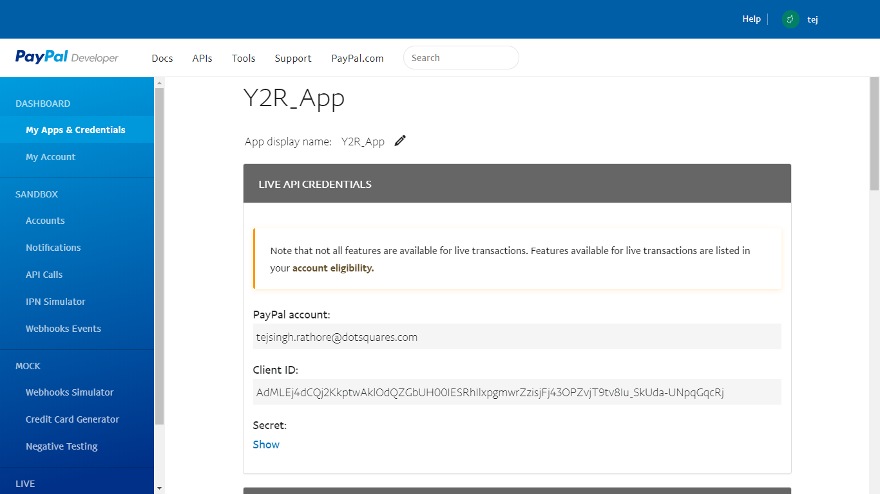Image resolution: width=880 pixels, height=494 pixels.
Task: Edit app display name with pencil icon
Action: click(400, 141)
